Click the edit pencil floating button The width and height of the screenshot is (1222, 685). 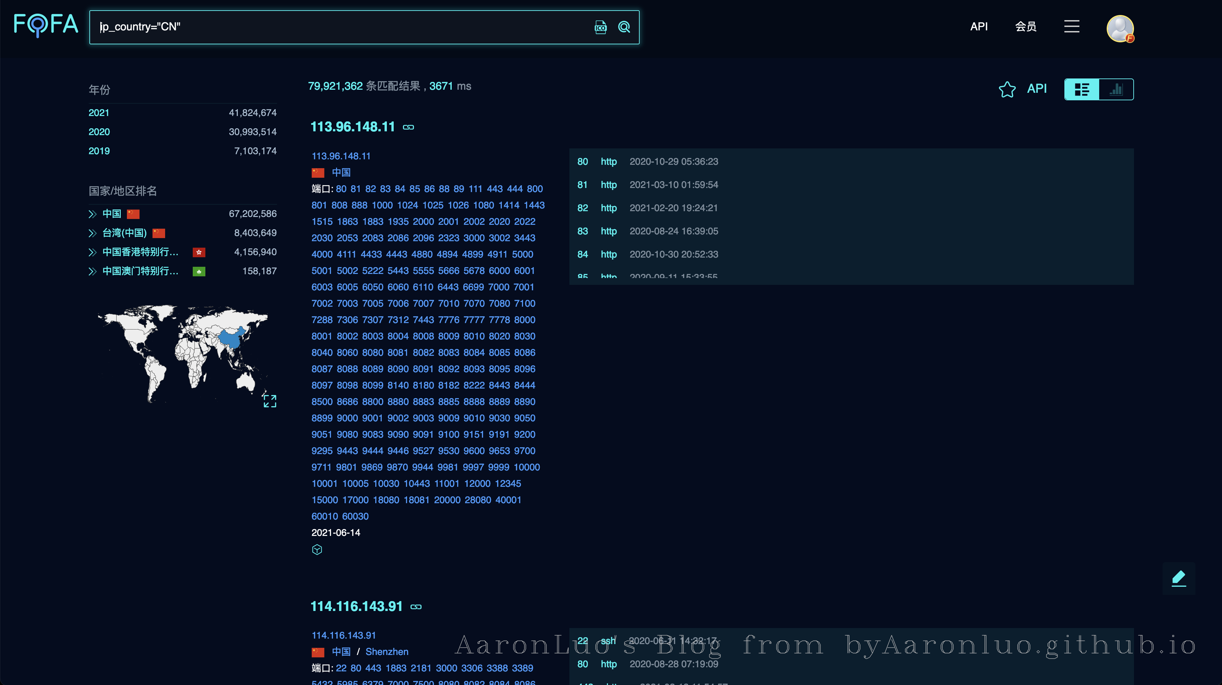click(1179, 578)
